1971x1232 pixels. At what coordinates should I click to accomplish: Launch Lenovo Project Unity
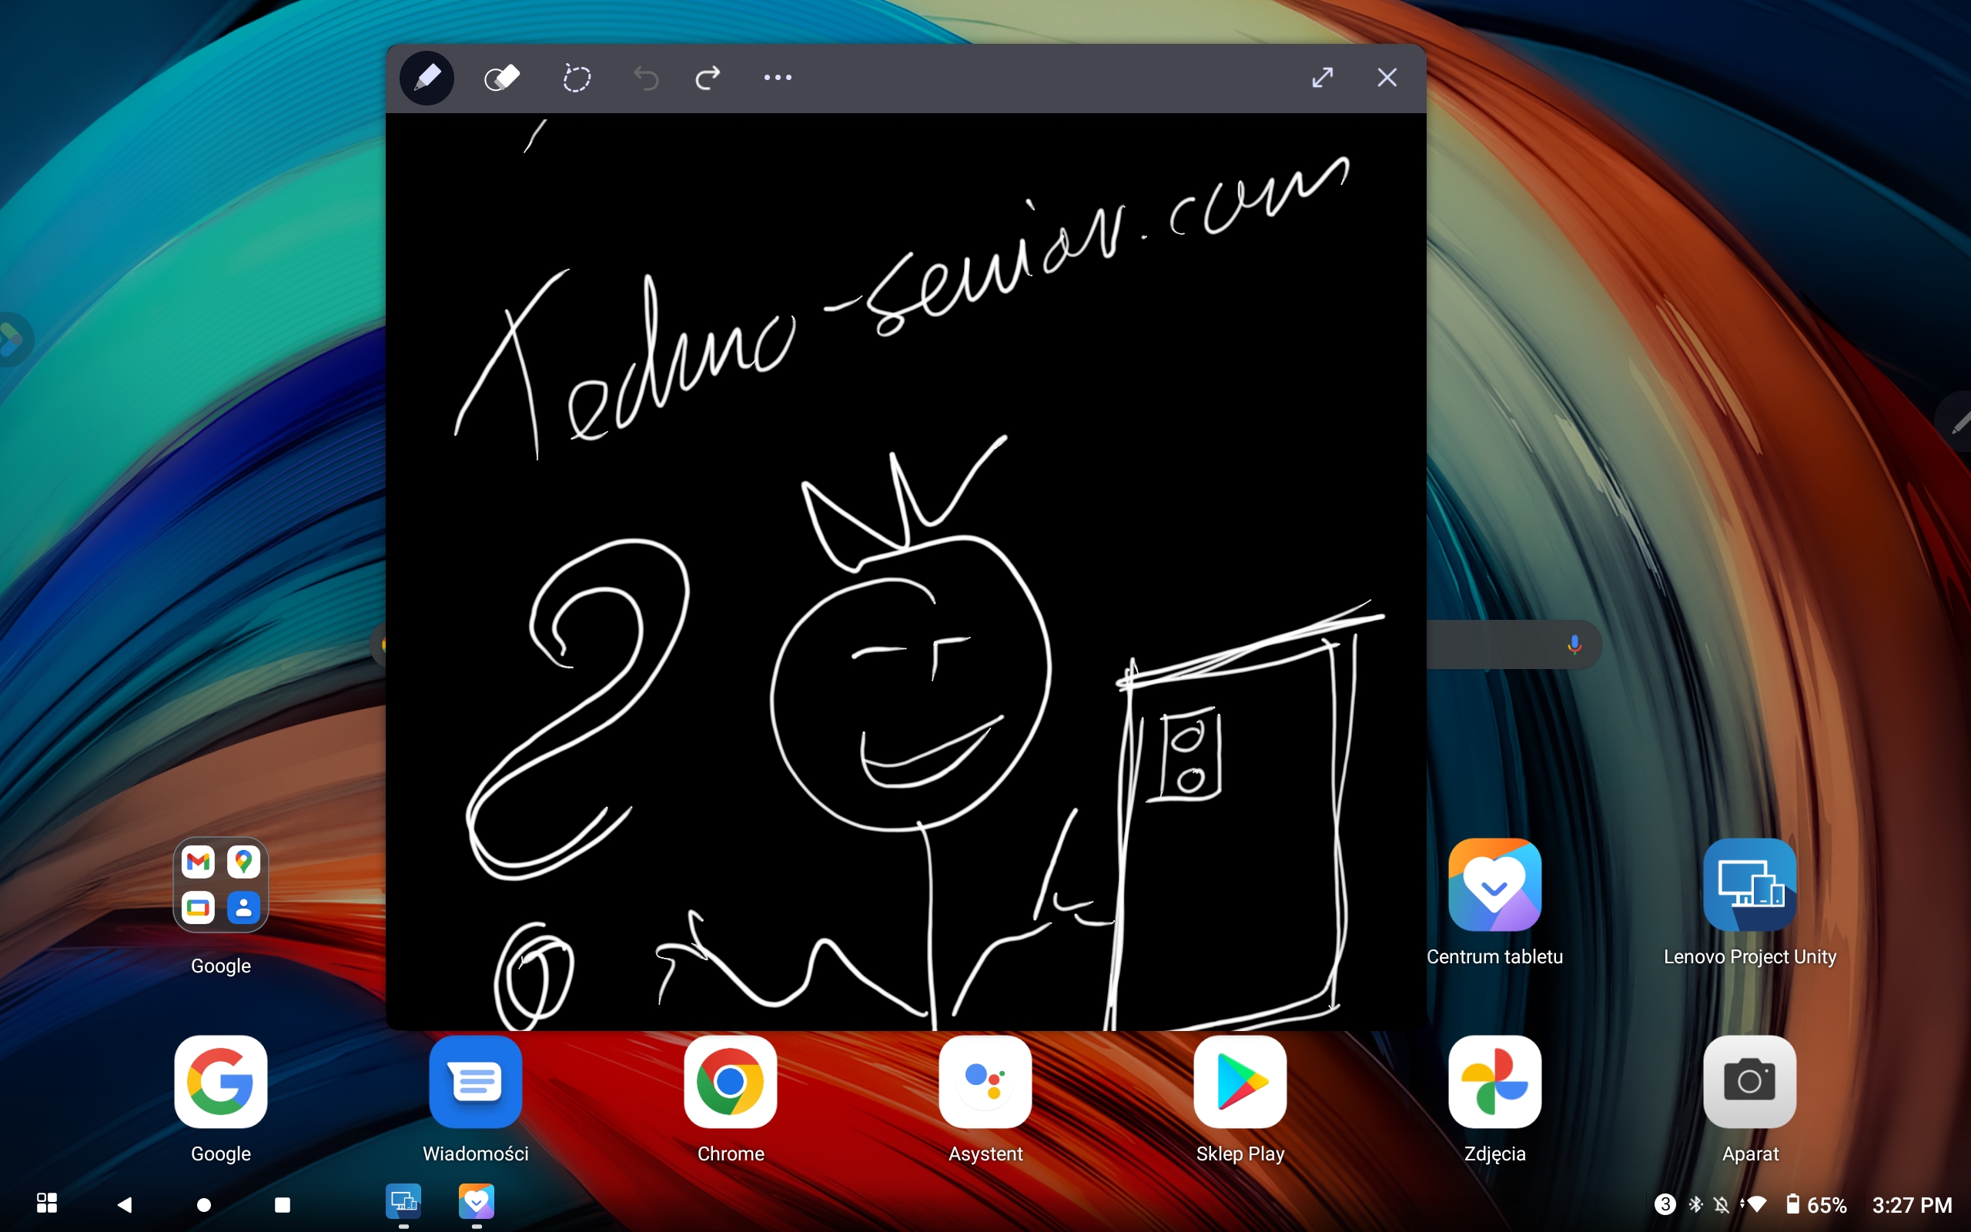coord(1750,885)
